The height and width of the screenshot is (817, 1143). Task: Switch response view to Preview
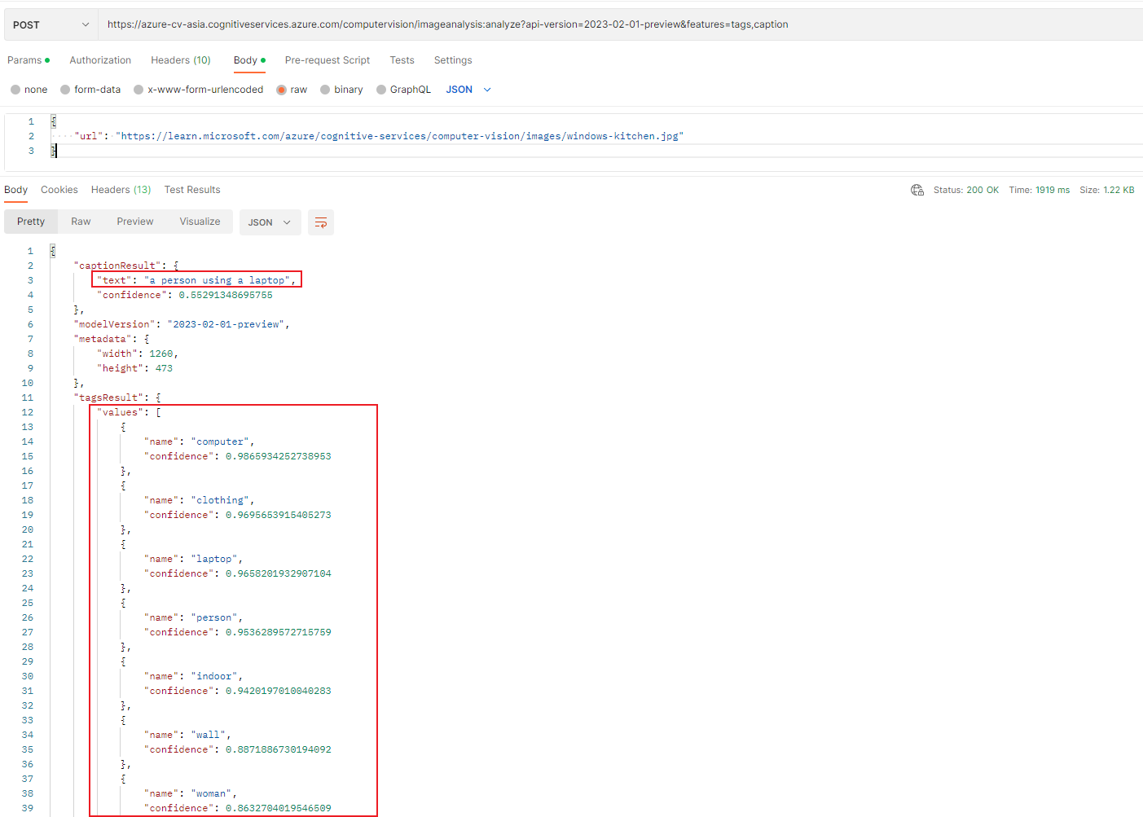pos(134,222)
